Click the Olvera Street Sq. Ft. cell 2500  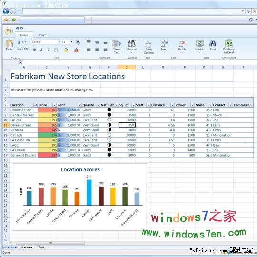coord(127,125)
